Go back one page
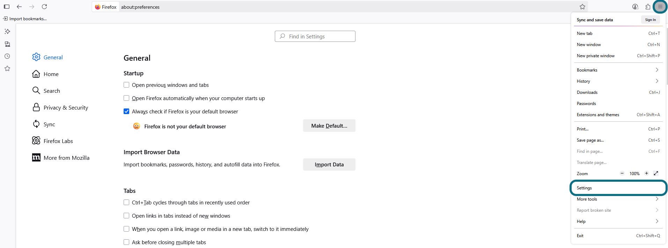The image size is (668, 248). click(x=19, y=7)
